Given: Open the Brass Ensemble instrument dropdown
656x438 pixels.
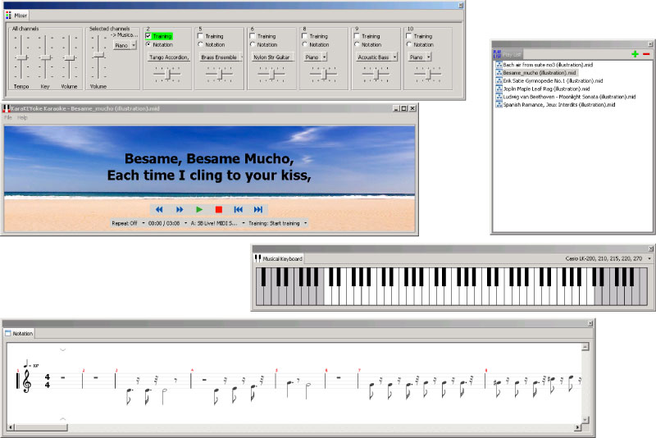Looking at the screenshot, I should [x=221, y=57].
